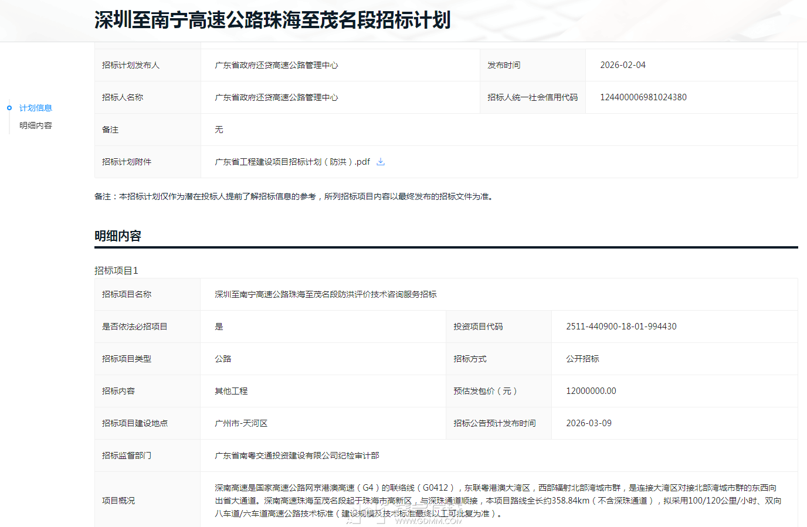Click the 招标人名称 value 广东省政府还贷高速公路管理中心
Image resolution: width=807 pixels, height=527 pixels.
pyautogui.click(x=276, y=97)
